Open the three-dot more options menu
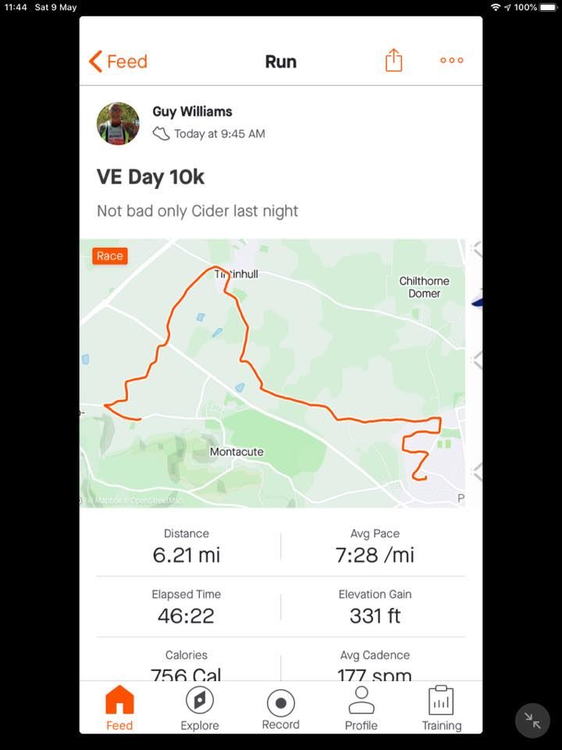 click(452, 60)
